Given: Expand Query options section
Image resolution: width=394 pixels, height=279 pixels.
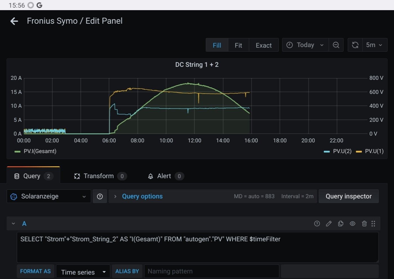Looking at the screenshot, I should pos(142,196).
